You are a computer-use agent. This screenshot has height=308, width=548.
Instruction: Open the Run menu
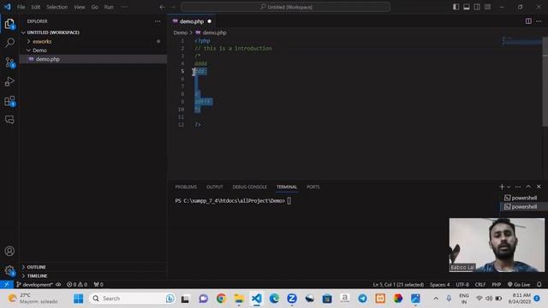tap(109, 7)
